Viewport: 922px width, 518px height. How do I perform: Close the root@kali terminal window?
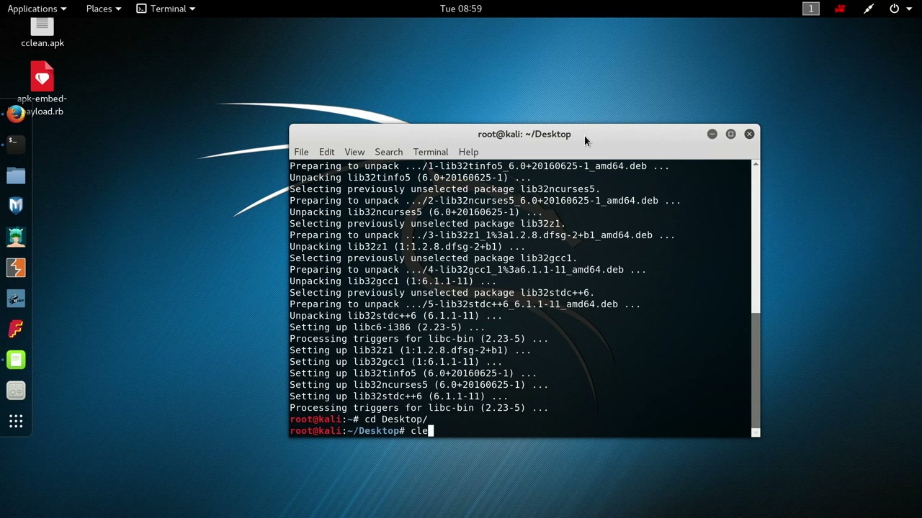click(749, 134)
